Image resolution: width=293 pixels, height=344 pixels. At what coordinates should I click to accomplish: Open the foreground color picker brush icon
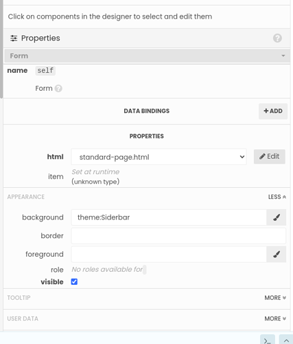[277, 254]
